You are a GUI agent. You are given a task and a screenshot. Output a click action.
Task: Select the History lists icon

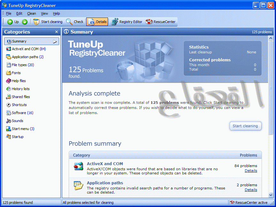click(8, 89)
